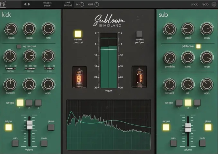Go to previous preset with left arrow
The width and height of the screenshot is (218, 154).
coord(25,4)
